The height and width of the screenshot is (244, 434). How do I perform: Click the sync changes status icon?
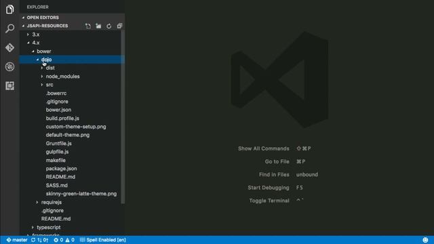tap(40, 240)
